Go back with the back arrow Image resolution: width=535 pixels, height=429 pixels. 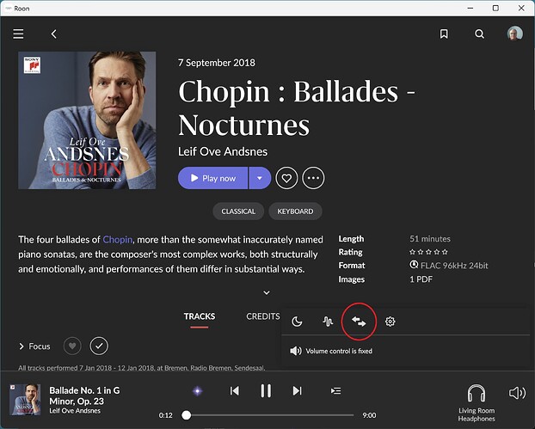click(x=53, y=34)
